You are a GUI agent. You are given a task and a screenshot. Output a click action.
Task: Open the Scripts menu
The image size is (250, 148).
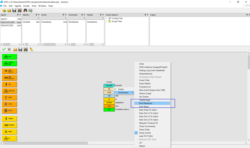pyautogui.click(x=26, y=6)
